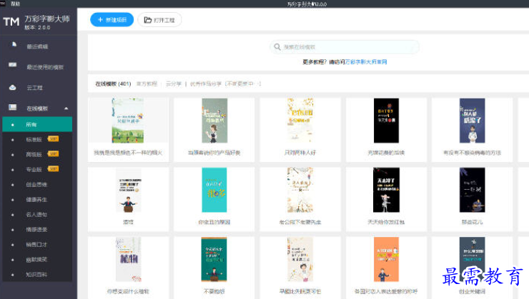Open the 只对两种人好 template thumbnail
The image size is (529, 299).
coord(300,121)
